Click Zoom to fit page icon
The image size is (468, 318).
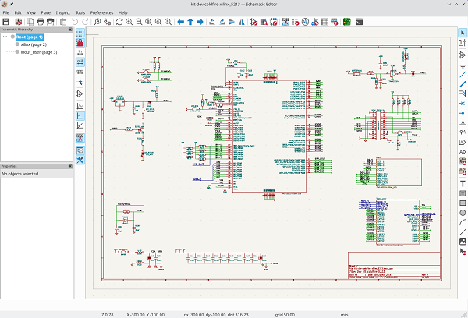pos(149,22)
